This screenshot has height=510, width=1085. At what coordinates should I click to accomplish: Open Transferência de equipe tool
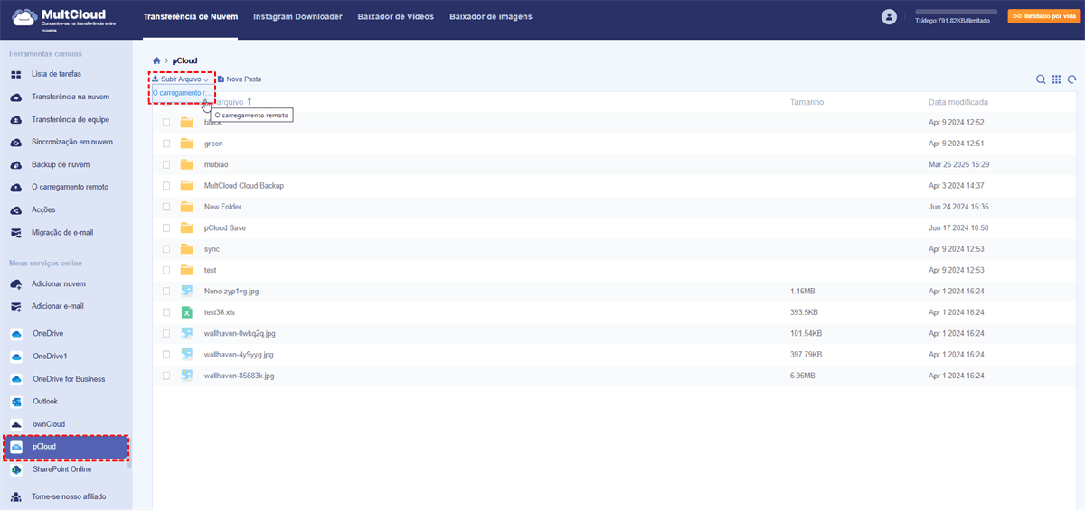pos(71,119)
